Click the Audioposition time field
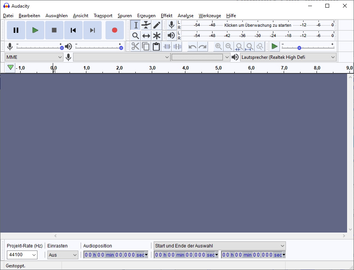 click(x=116, y=255)
